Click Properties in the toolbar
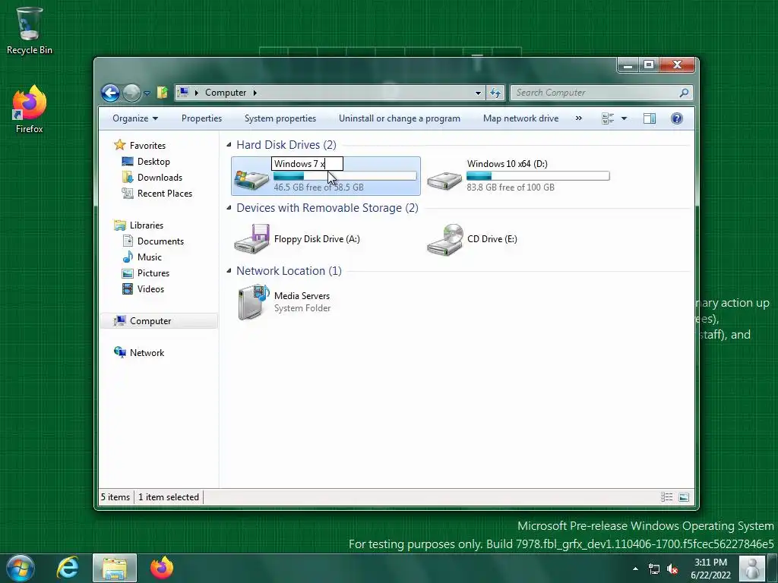 (x=201, y=118)
